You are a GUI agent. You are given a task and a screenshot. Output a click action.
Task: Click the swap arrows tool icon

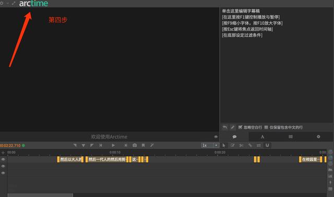(259, 145)
